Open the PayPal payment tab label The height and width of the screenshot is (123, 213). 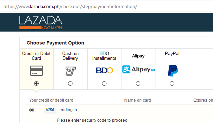[172, 54]
